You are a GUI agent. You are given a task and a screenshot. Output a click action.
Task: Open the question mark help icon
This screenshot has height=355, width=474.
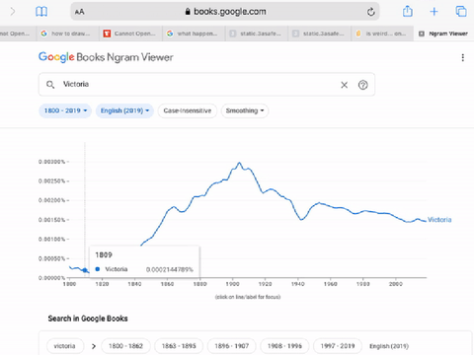point(362,85)
